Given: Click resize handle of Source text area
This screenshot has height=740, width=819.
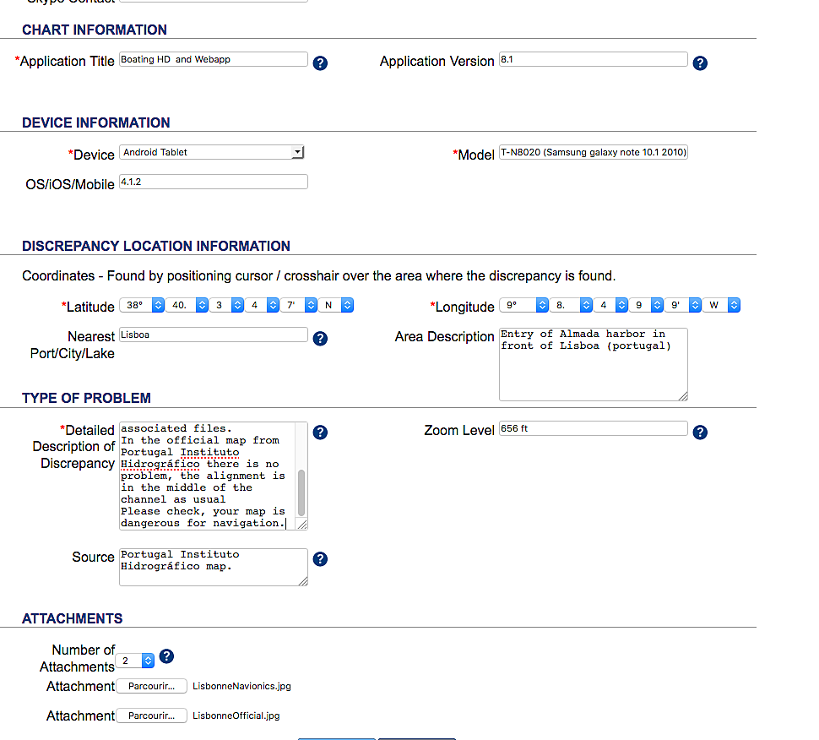Looking at the screenshot, I should (x=303, y=581).
